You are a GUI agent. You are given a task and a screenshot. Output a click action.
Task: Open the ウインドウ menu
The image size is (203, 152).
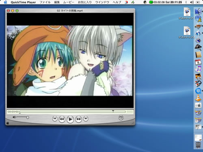pyautogui.click(x=102, y=2)
